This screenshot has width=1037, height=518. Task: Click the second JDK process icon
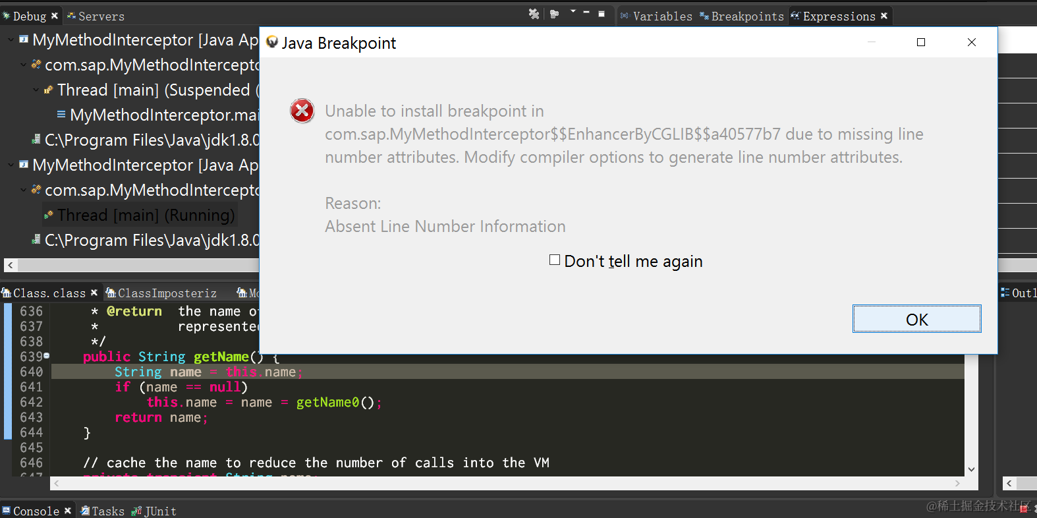click(x=36, y=239)
